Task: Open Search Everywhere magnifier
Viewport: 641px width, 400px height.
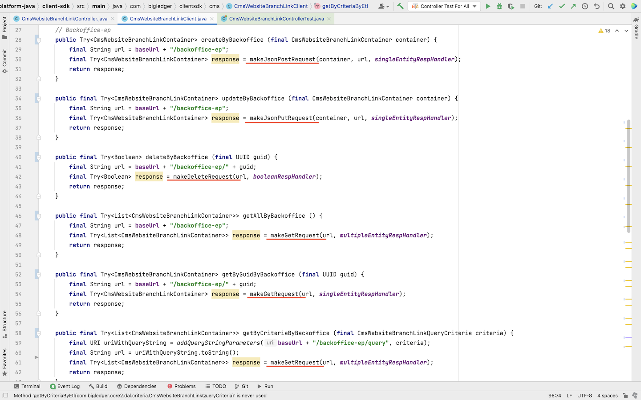Action: 611,6
